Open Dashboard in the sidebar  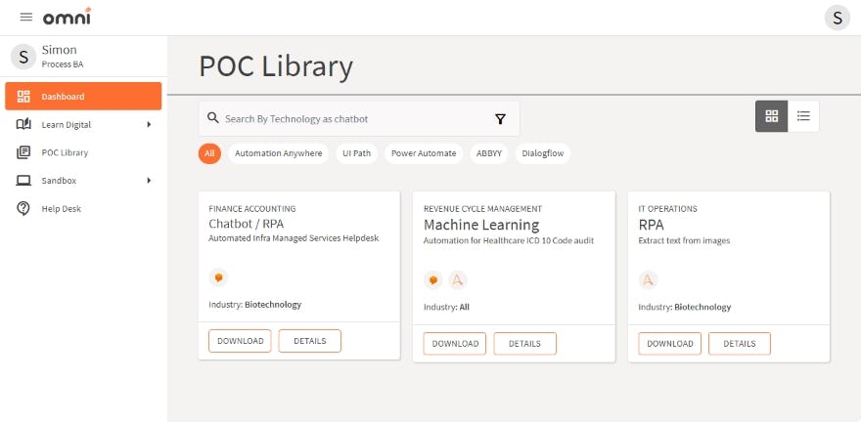pyautogui.click(x=83, y=97)
